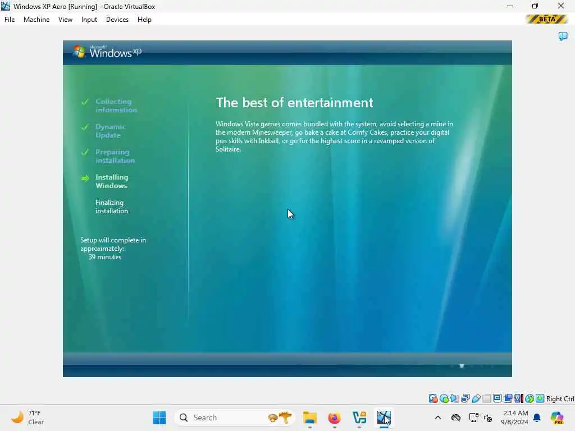
Task: Open the Machine menu
Action: (x=36, y=20)
